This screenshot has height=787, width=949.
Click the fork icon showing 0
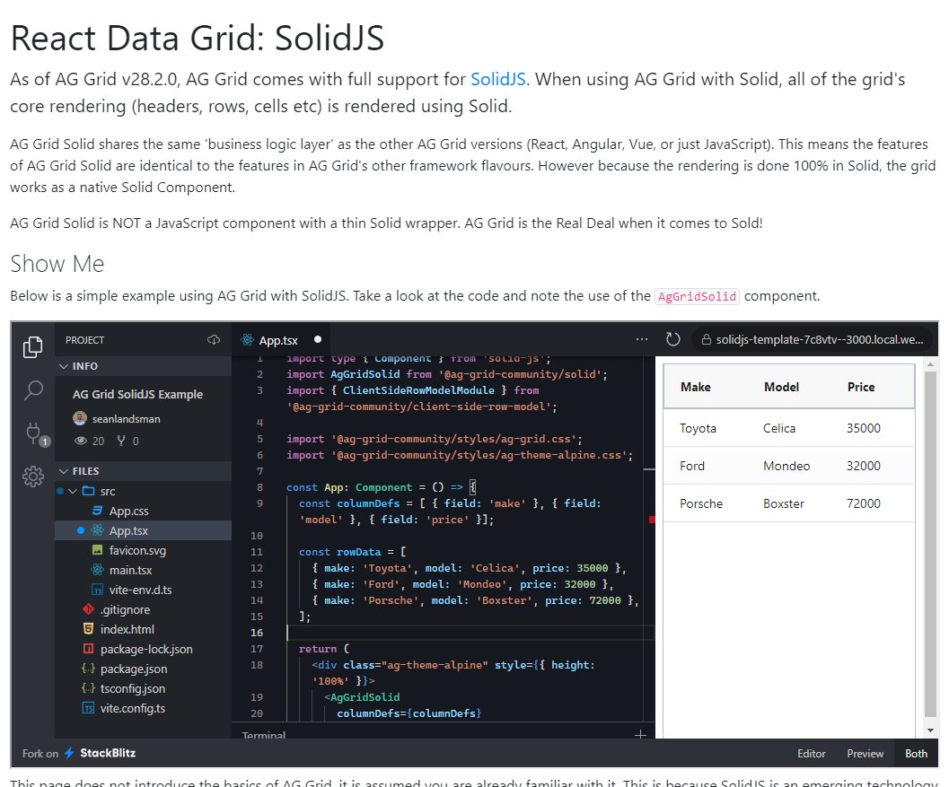point(121,441)
